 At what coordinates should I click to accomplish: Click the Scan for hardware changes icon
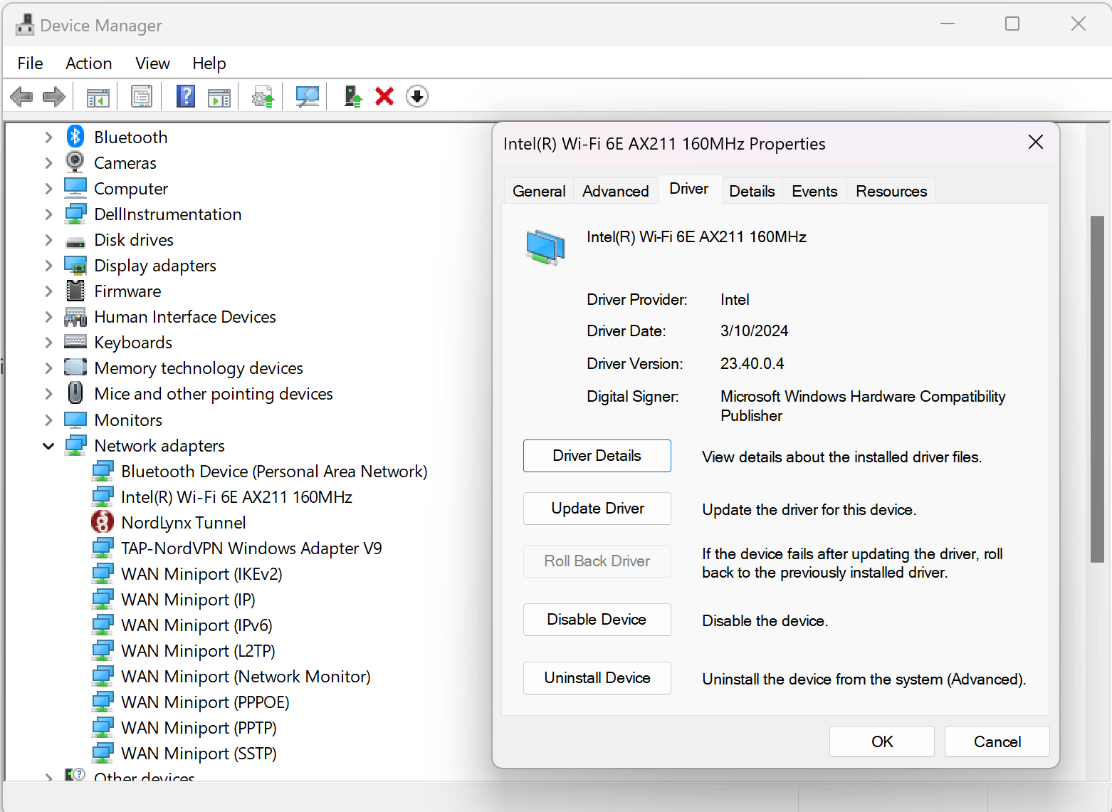pyautogui.click(x=307, y=96)
